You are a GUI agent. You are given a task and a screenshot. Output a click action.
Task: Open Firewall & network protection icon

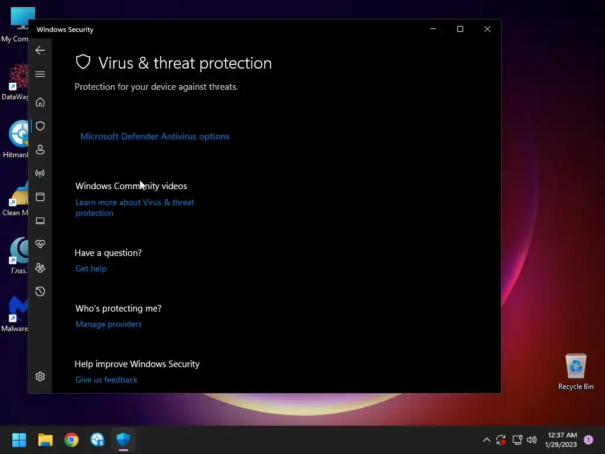tap(40, 173)
